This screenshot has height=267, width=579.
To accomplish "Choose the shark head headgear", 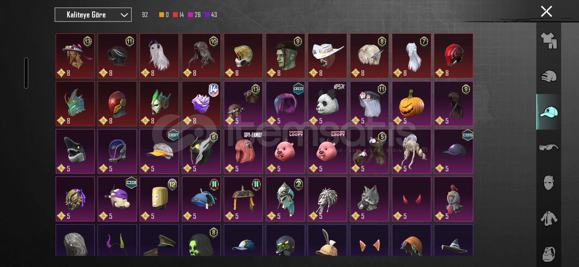I will click(75, 151).
